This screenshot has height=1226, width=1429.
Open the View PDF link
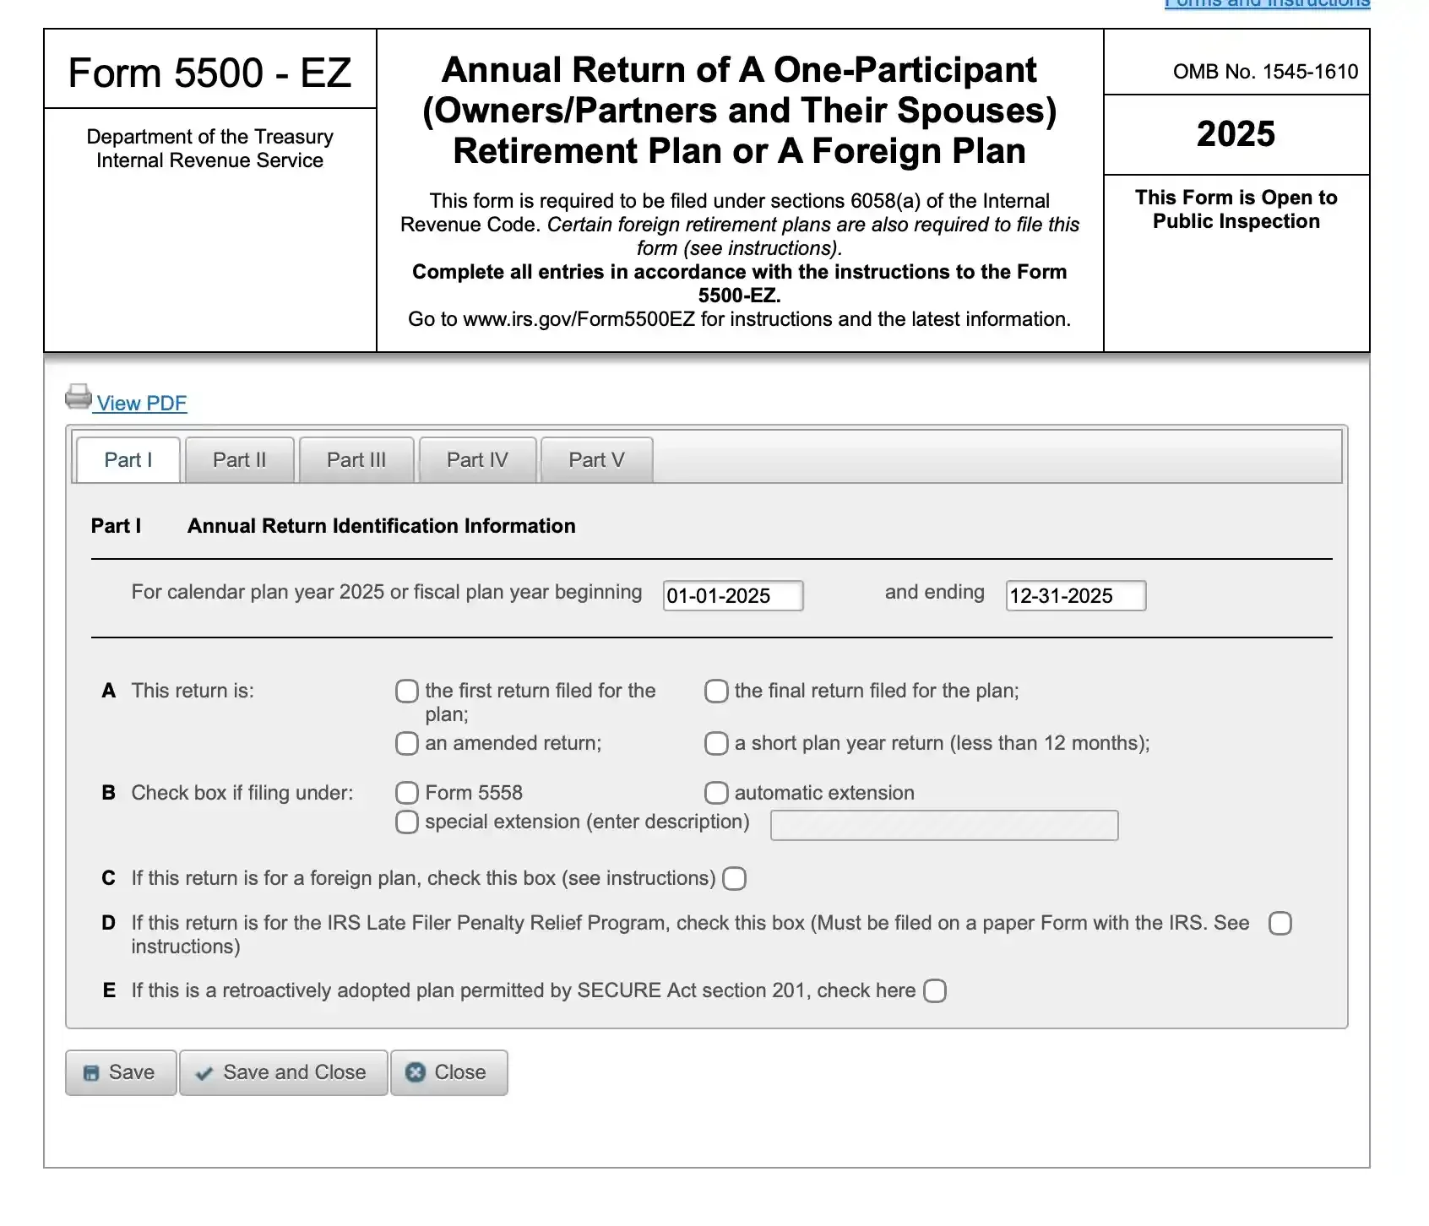(141, 404)
